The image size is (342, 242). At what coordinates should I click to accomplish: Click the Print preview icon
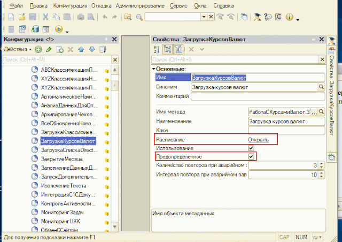coord(91,17)
